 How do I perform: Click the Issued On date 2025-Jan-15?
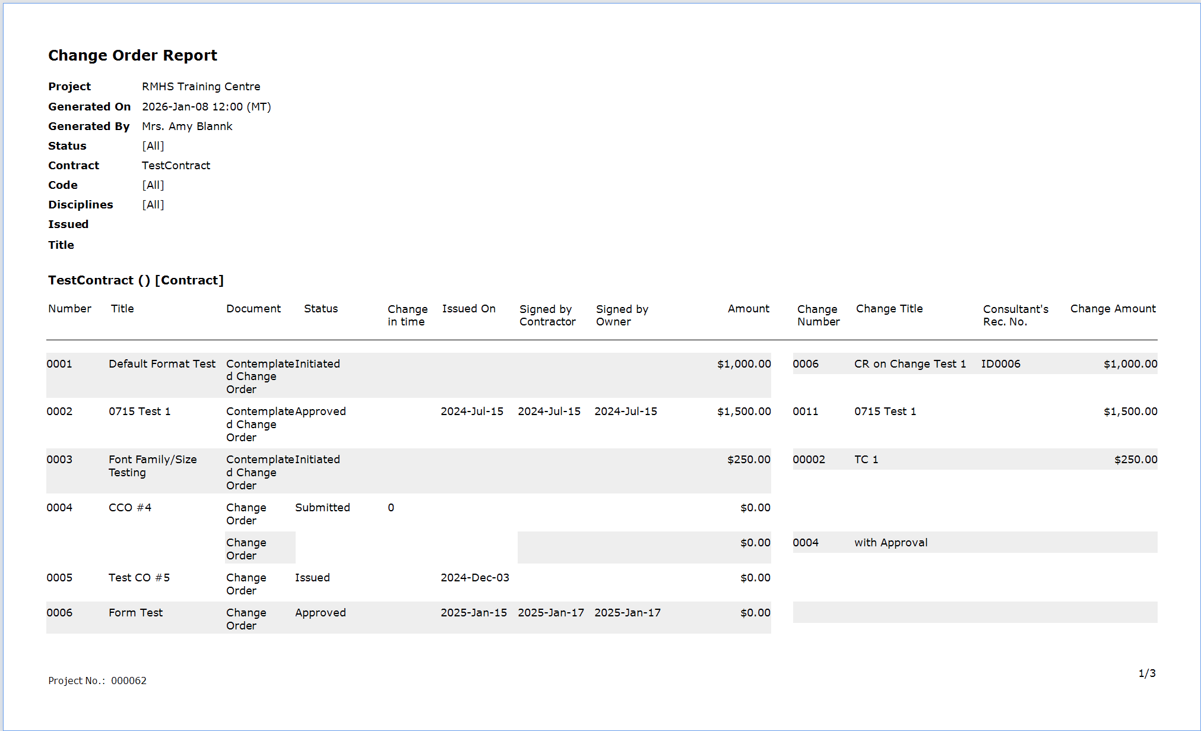tap(474, 613)
